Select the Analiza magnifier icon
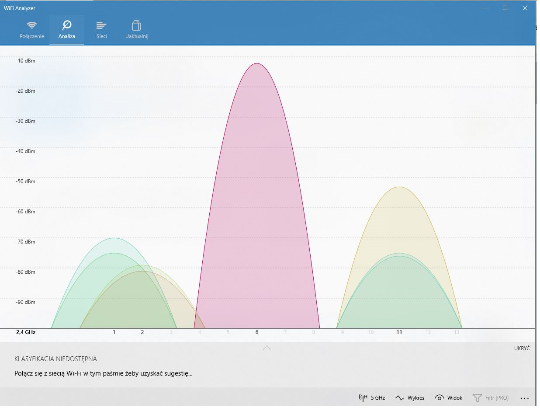540x411 pixels. pos(67,25)
